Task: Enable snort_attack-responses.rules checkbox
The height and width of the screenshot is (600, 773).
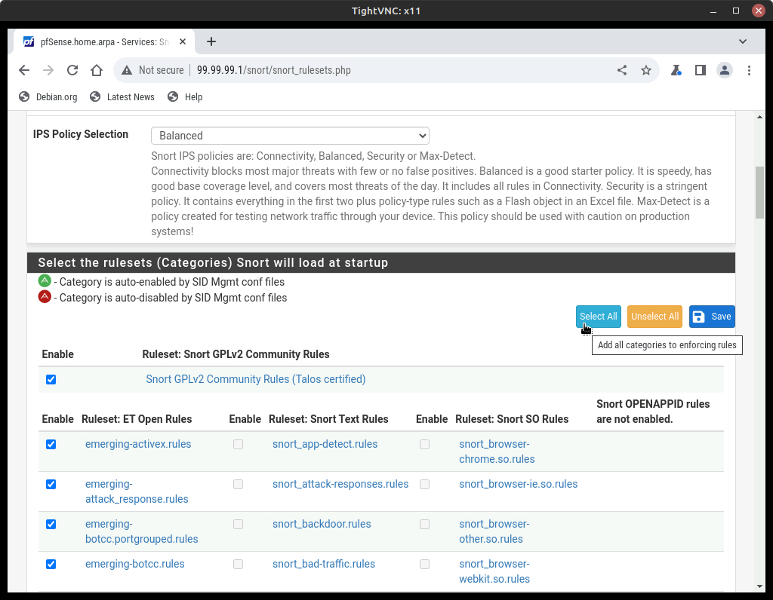Action: [x=238, y=485]
